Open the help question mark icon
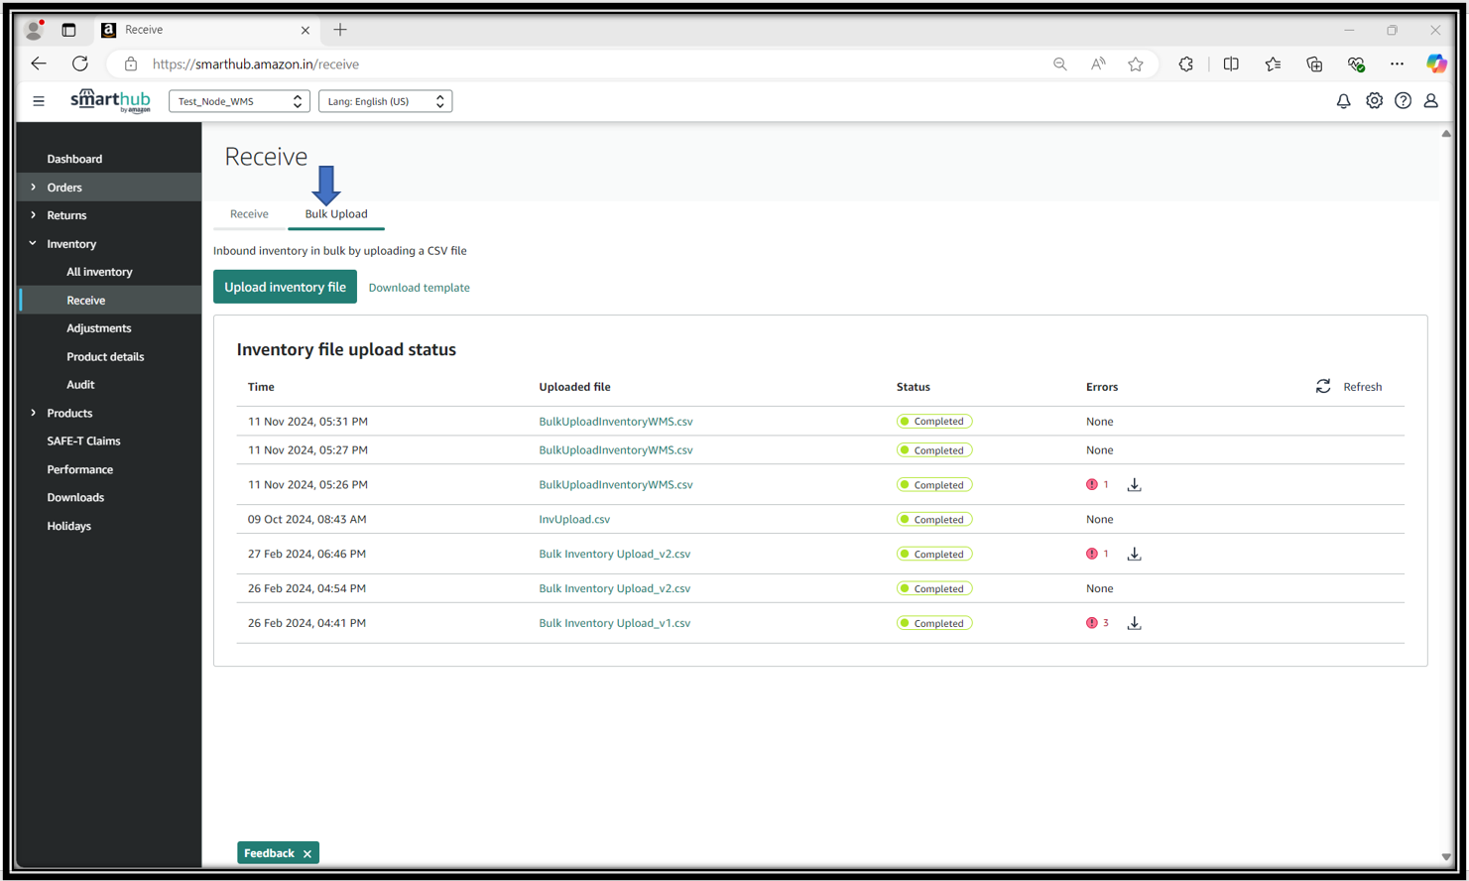 click(x=1403, y=101)
